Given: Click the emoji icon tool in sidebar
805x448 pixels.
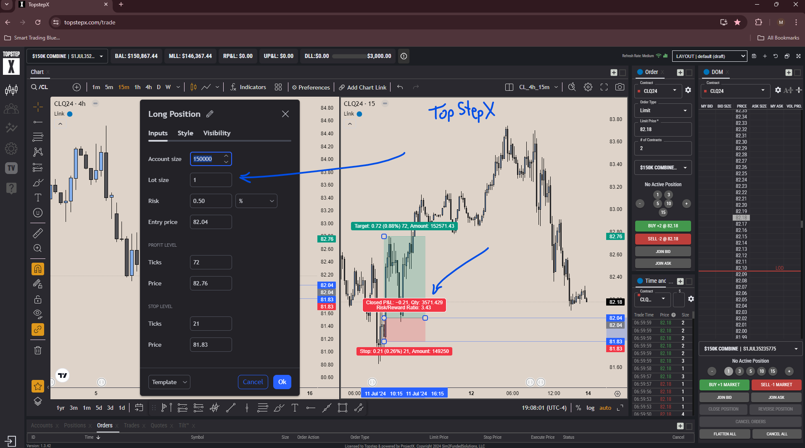Looking at the screenshot, I should [38, 213].
